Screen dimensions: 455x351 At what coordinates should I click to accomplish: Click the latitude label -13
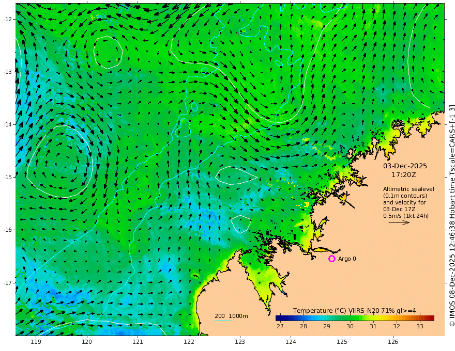pyautogui.click(x=8, y=72)
